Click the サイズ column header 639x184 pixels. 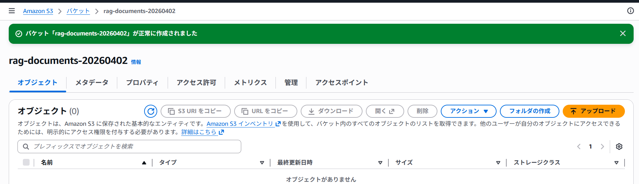(x=404, y=163)
